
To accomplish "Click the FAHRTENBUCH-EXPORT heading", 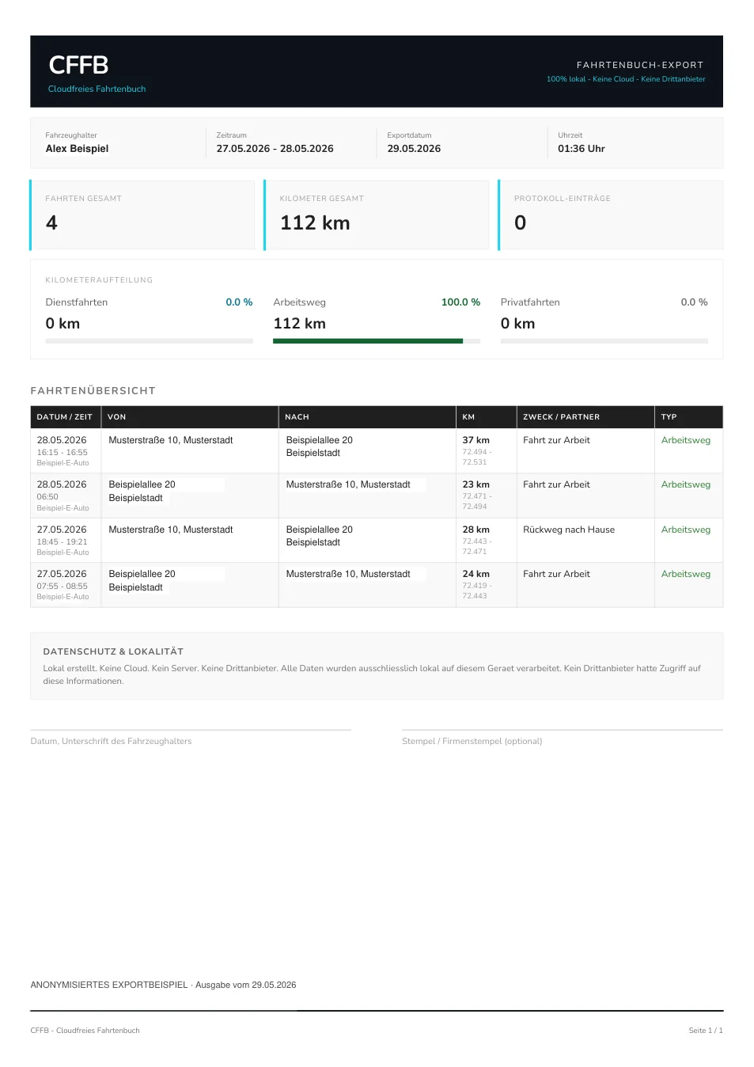I will coord(640,65).
